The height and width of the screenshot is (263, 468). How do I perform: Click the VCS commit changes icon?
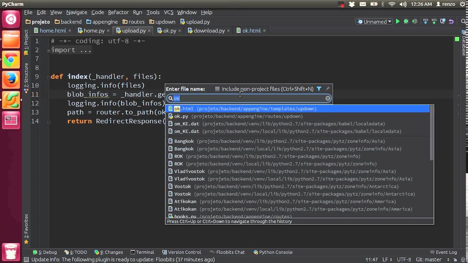point(434,22)
